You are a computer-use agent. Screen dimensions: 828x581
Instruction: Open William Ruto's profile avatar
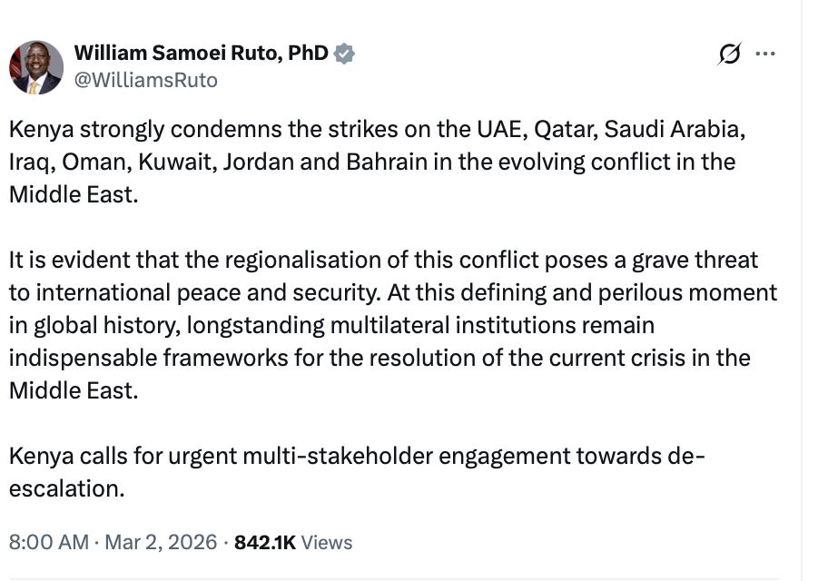tap(36, 67)
